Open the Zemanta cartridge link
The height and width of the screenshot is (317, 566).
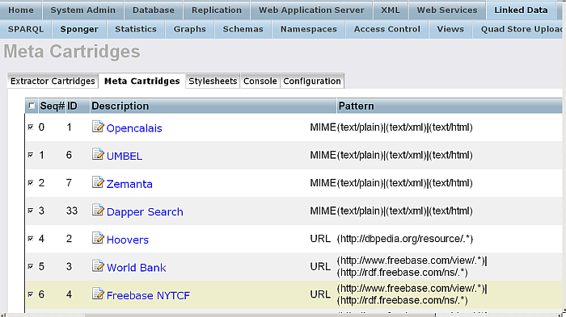[129, 184]
